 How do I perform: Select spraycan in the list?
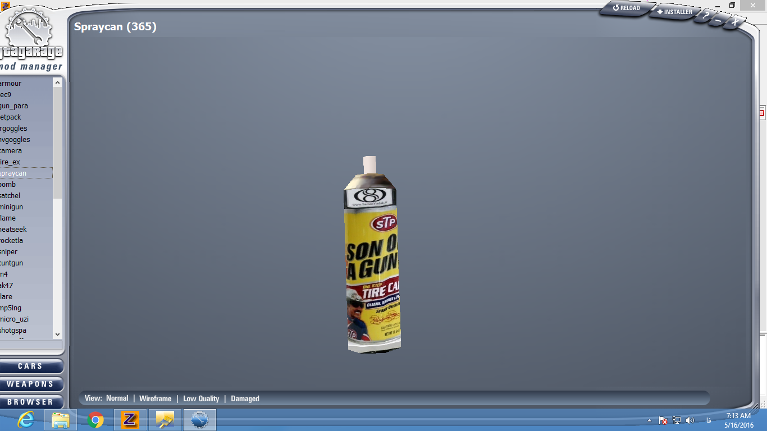[x=26, y=173]
